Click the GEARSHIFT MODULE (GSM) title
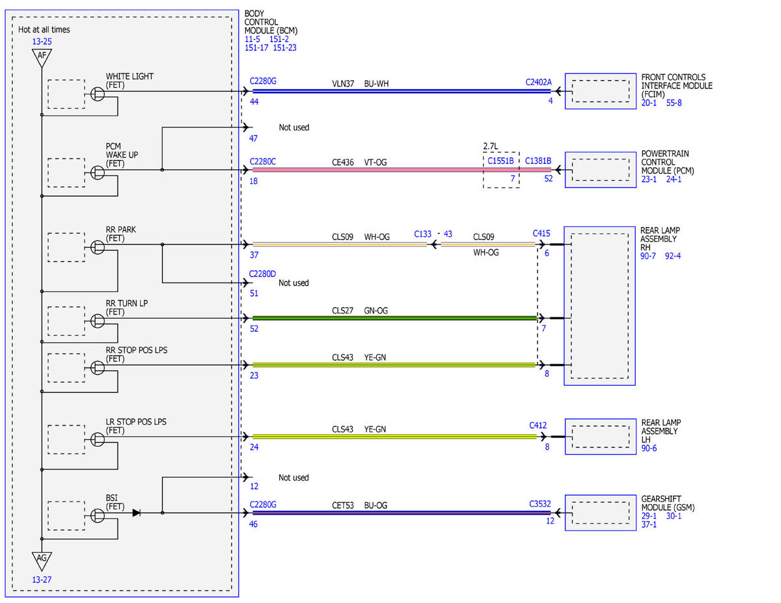Image resolution: width=781 pixels, height=603 pixels. coord(668,503)
